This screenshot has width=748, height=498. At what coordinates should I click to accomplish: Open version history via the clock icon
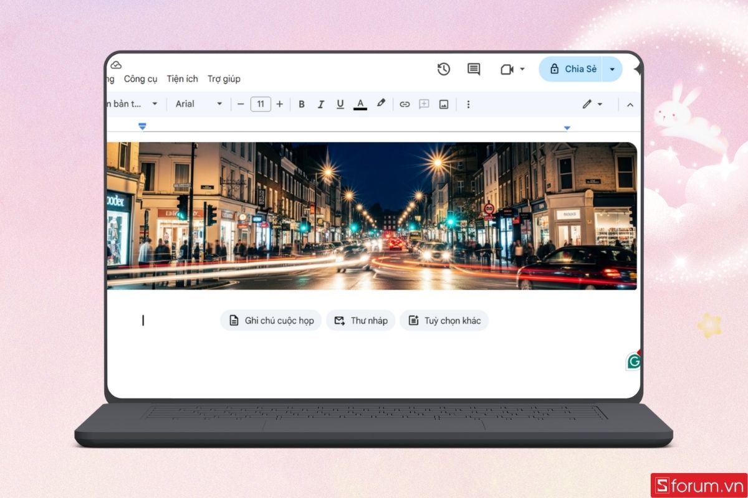point(443,69)
